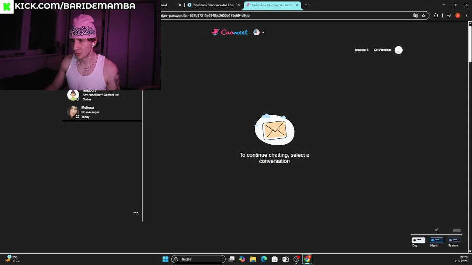Viewport: 472px width, 265px height.
Task: Open the Windows Start menu
Action: (x=165, y=259)
